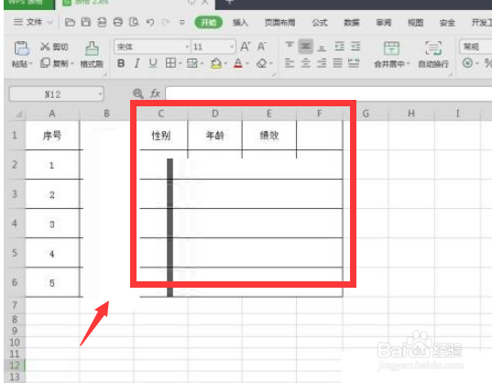The image size is (492, 383).
Task: Expand the 合并居中 dropdown arrow
Action: pos(409,64)
